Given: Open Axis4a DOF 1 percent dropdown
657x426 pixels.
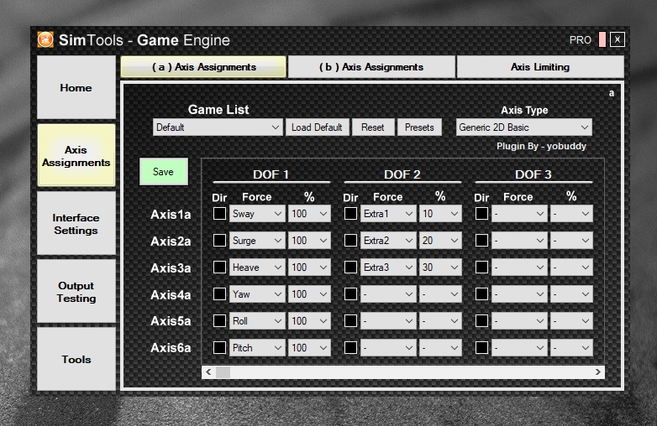Looking at the screenshot, I should [309, 294].
